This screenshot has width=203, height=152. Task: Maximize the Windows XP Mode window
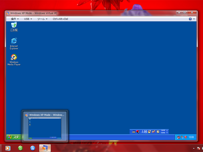(x=185, y=12)
